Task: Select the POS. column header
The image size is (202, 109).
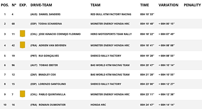Action: (5, 5)
